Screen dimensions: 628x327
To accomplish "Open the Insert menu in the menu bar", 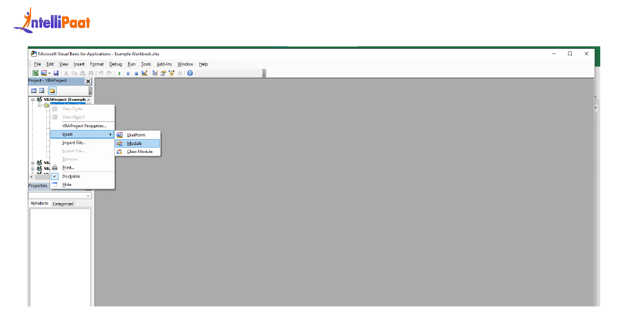I will [x=79, y=64].
